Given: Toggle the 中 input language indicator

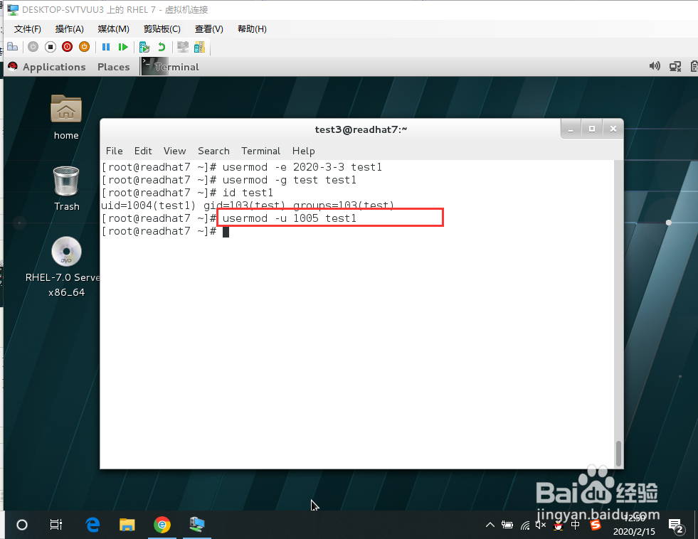Looking at the screenshot, I should pos(575,525).
